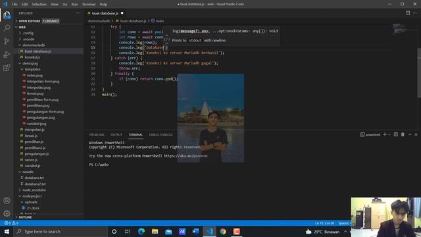Split the editor to the right

[408, 13]
